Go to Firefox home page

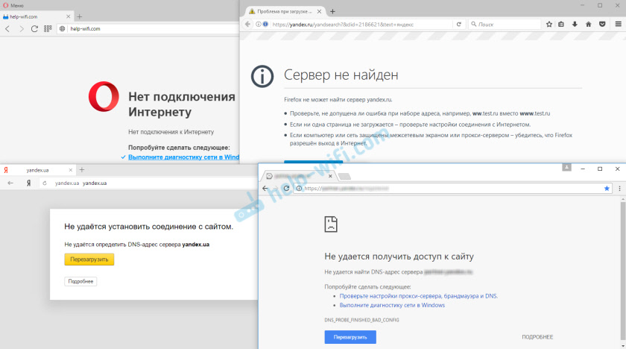coord(589,25)
